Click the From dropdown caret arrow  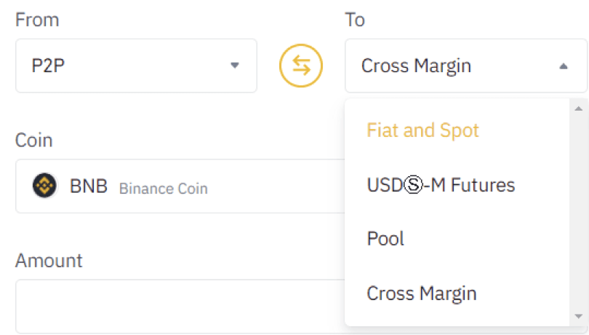[x=235, y=66]
